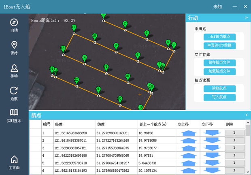Click 读取航点 to read waypoints
This screenshot has width=251, height=175.
click(219, 88)
